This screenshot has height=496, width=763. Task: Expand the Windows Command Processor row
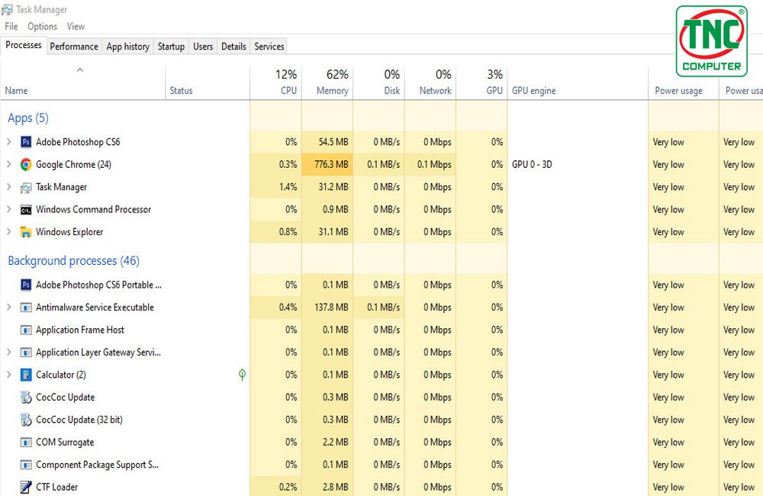click(8, 209)
